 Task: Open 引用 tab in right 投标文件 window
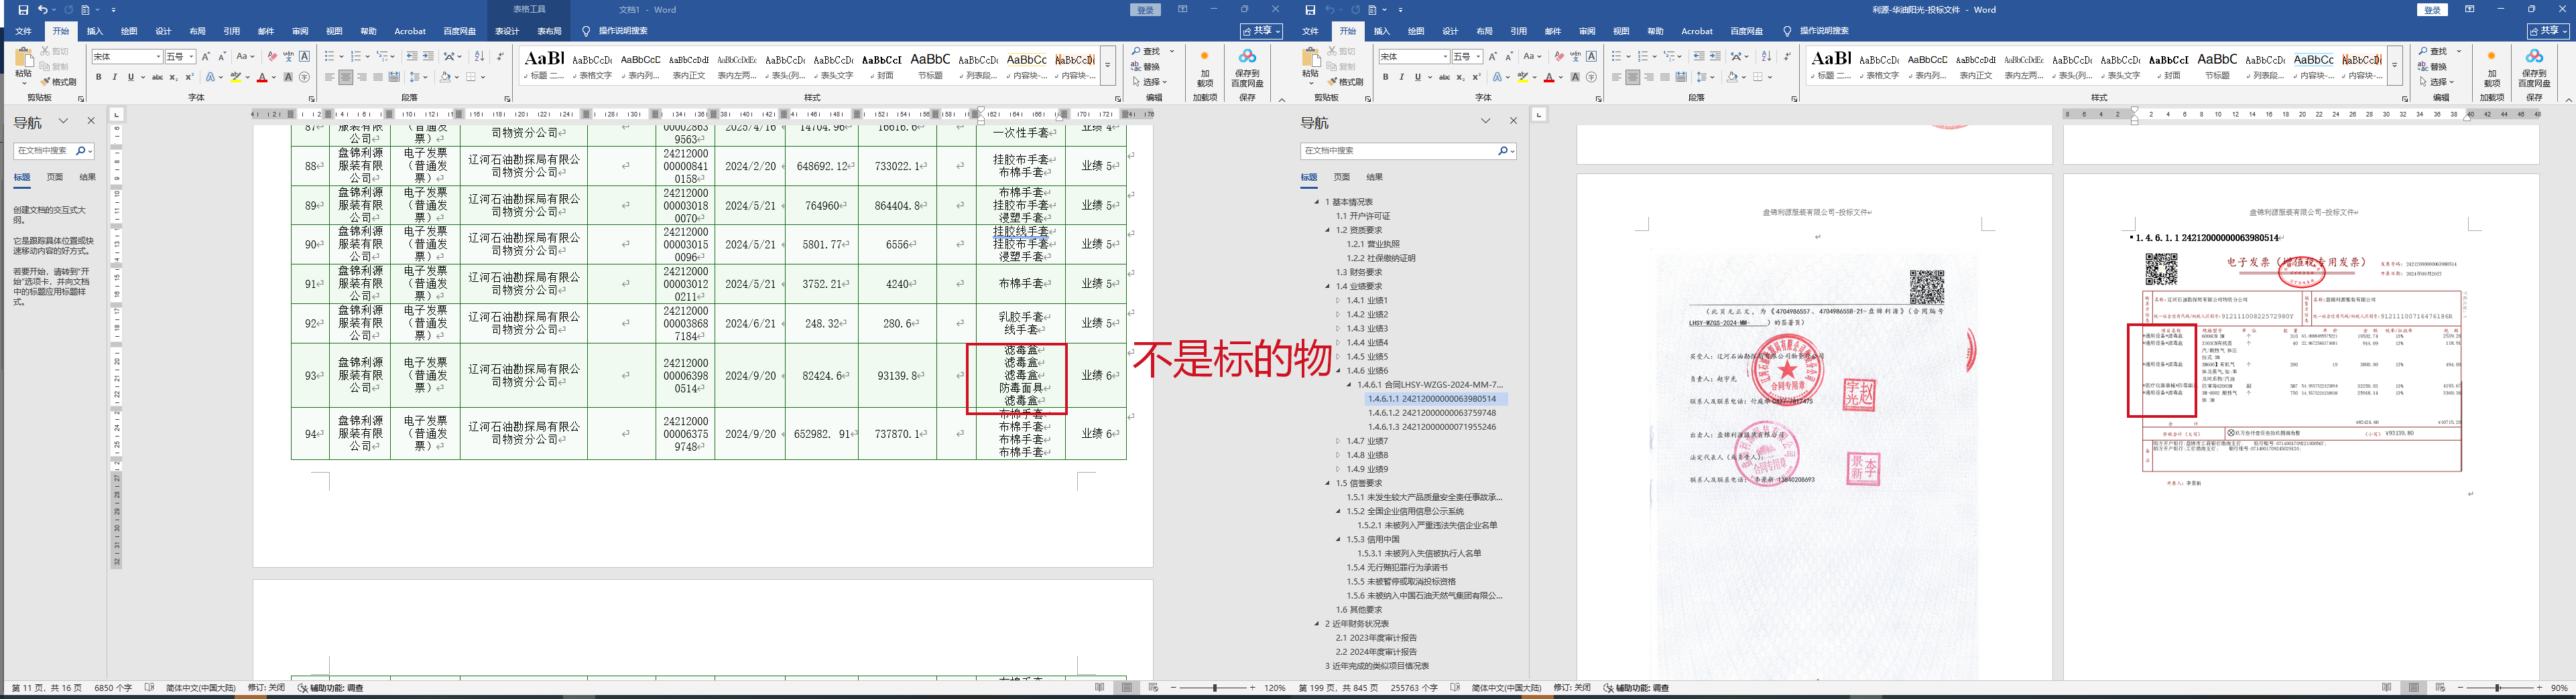(x=1518, y=31)
